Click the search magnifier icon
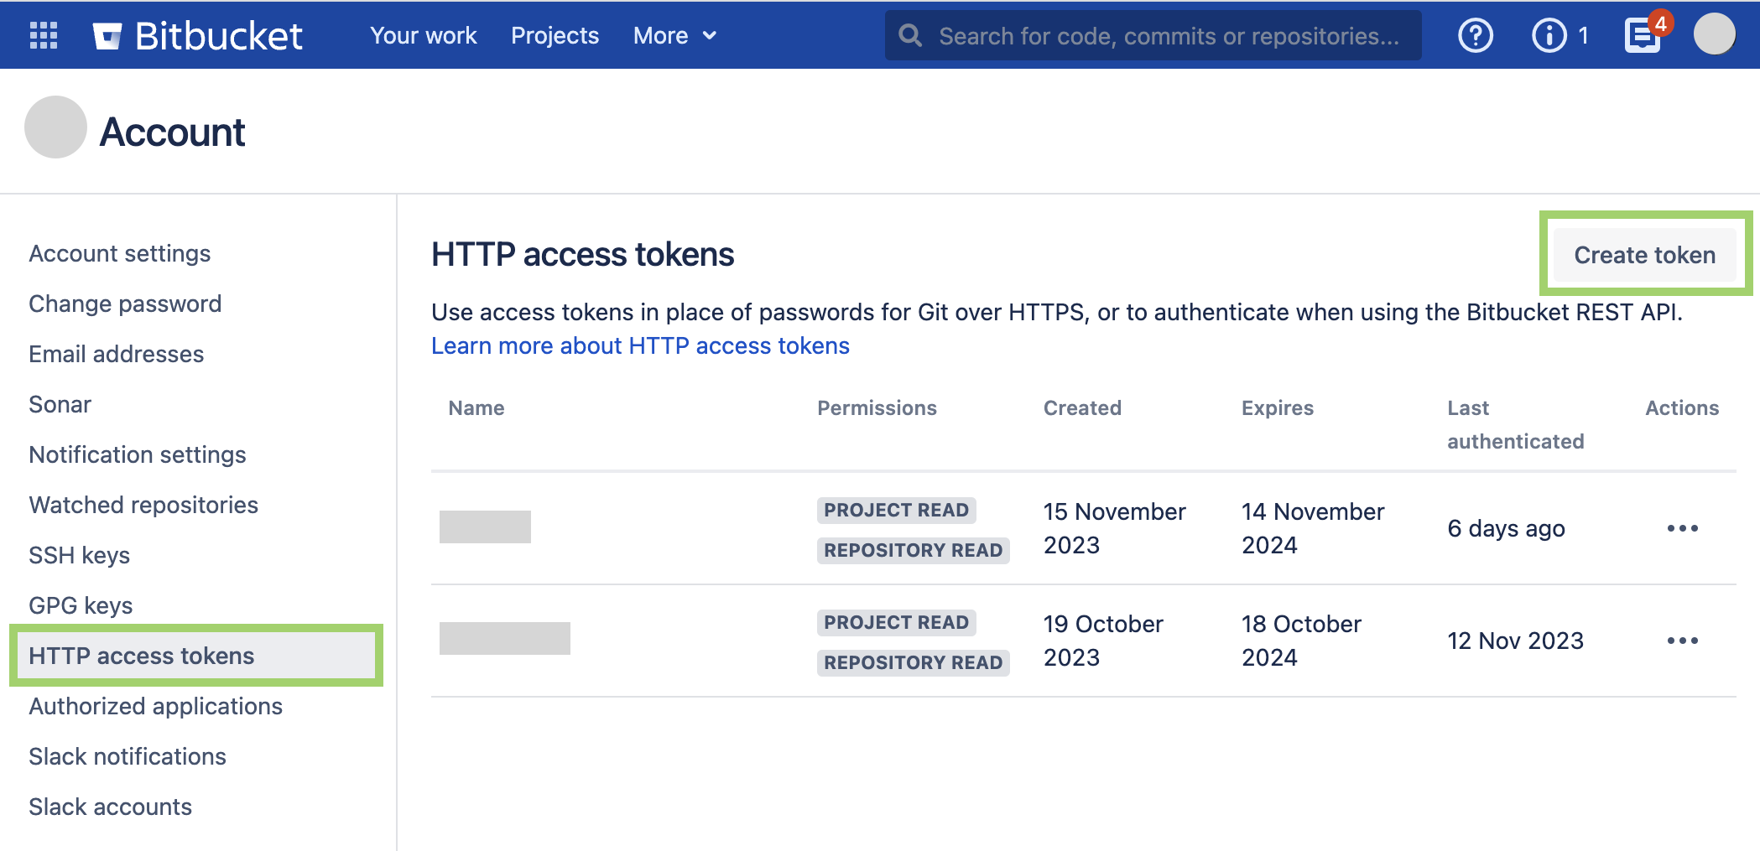This screenshot has height=851, width=1760. 910,35
